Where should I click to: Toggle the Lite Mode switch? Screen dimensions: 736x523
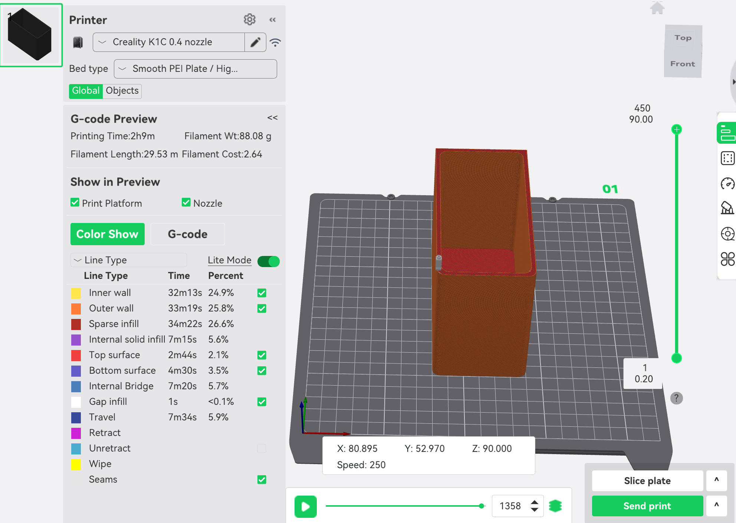click(269, 261)
